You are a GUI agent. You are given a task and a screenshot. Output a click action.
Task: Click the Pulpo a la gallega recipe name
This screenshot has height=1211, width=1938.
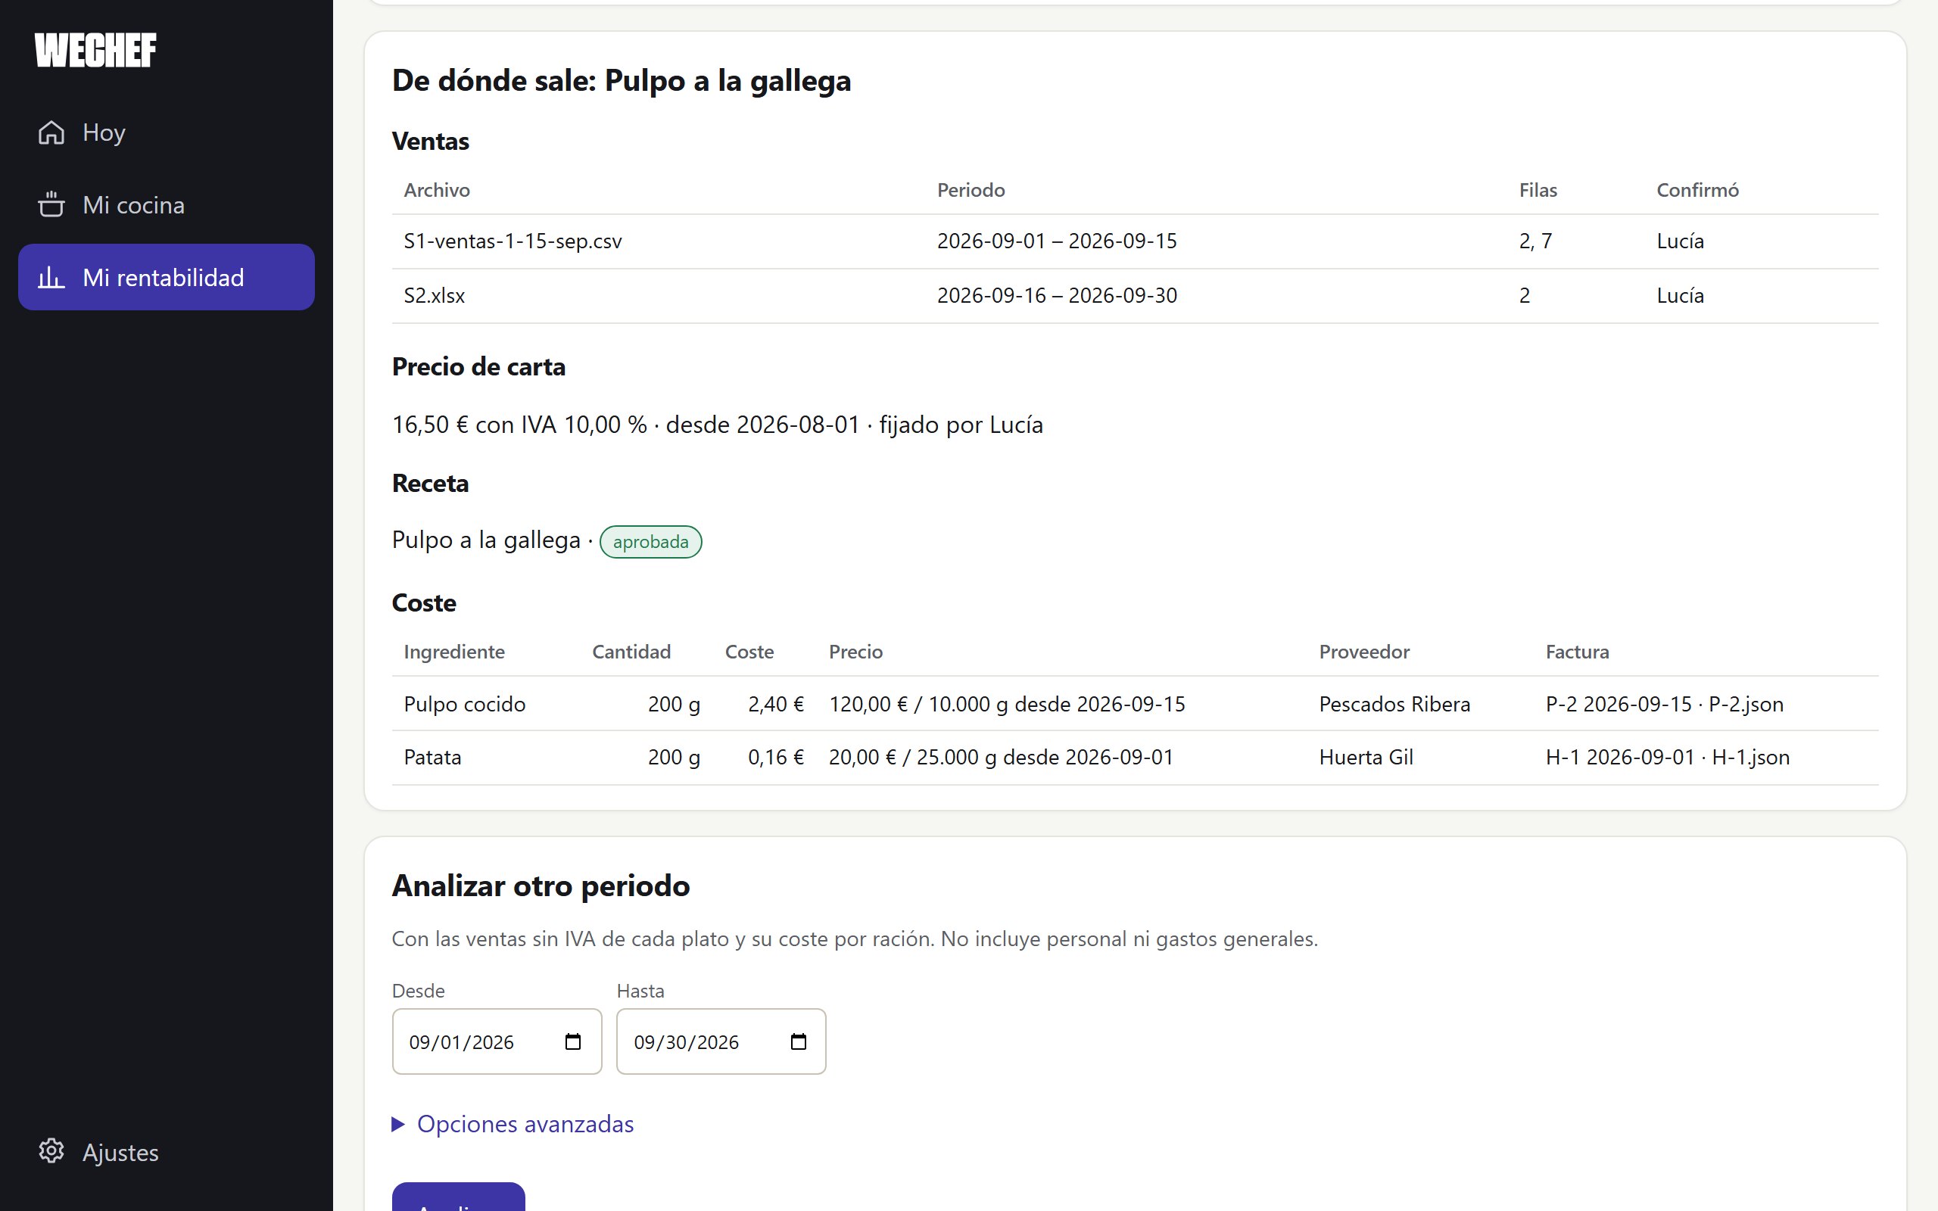[486, 540]
